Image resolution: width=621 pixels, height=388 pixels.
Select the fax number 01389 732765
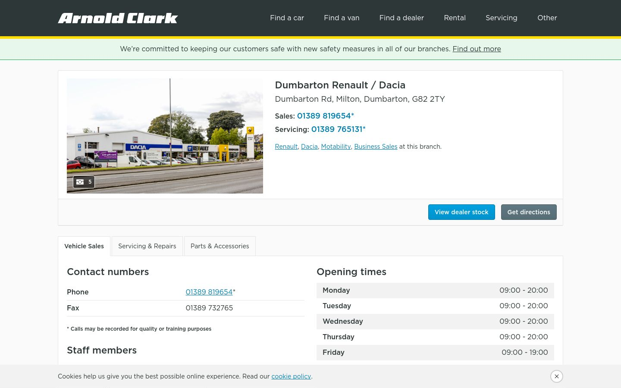point(209,308)
